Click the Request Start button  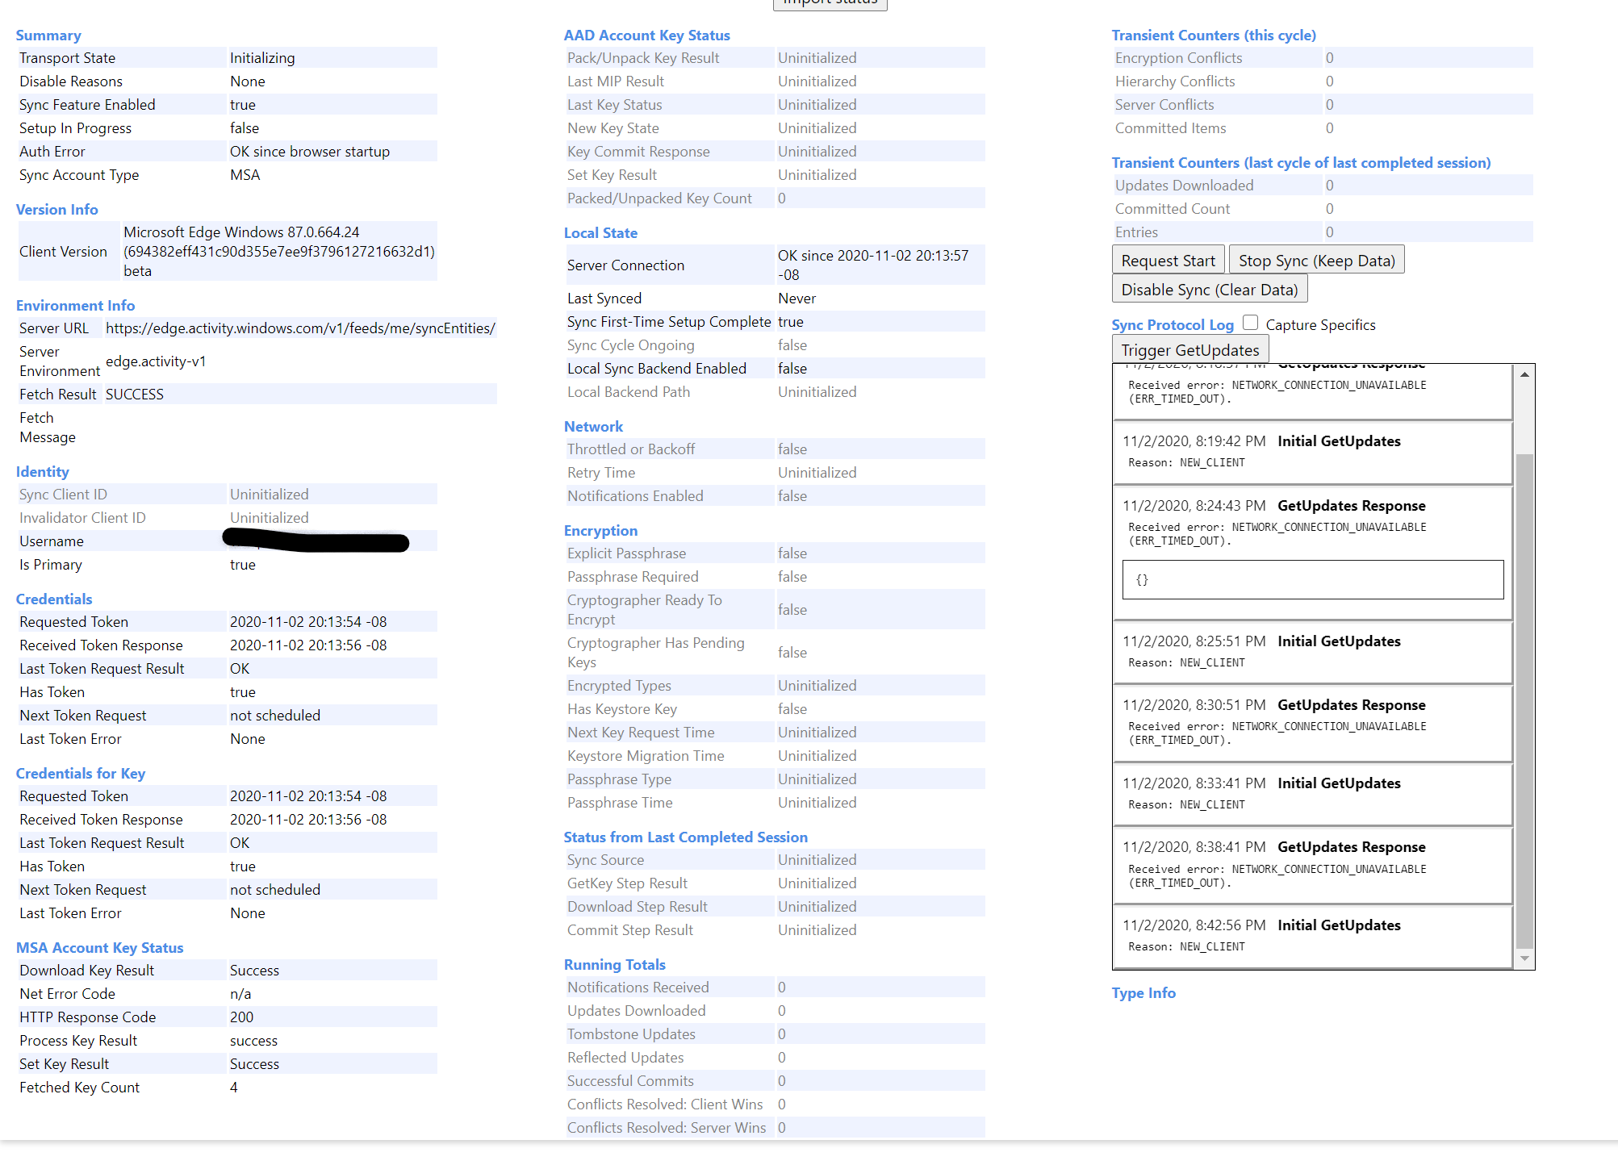[x=1167, y=261]
